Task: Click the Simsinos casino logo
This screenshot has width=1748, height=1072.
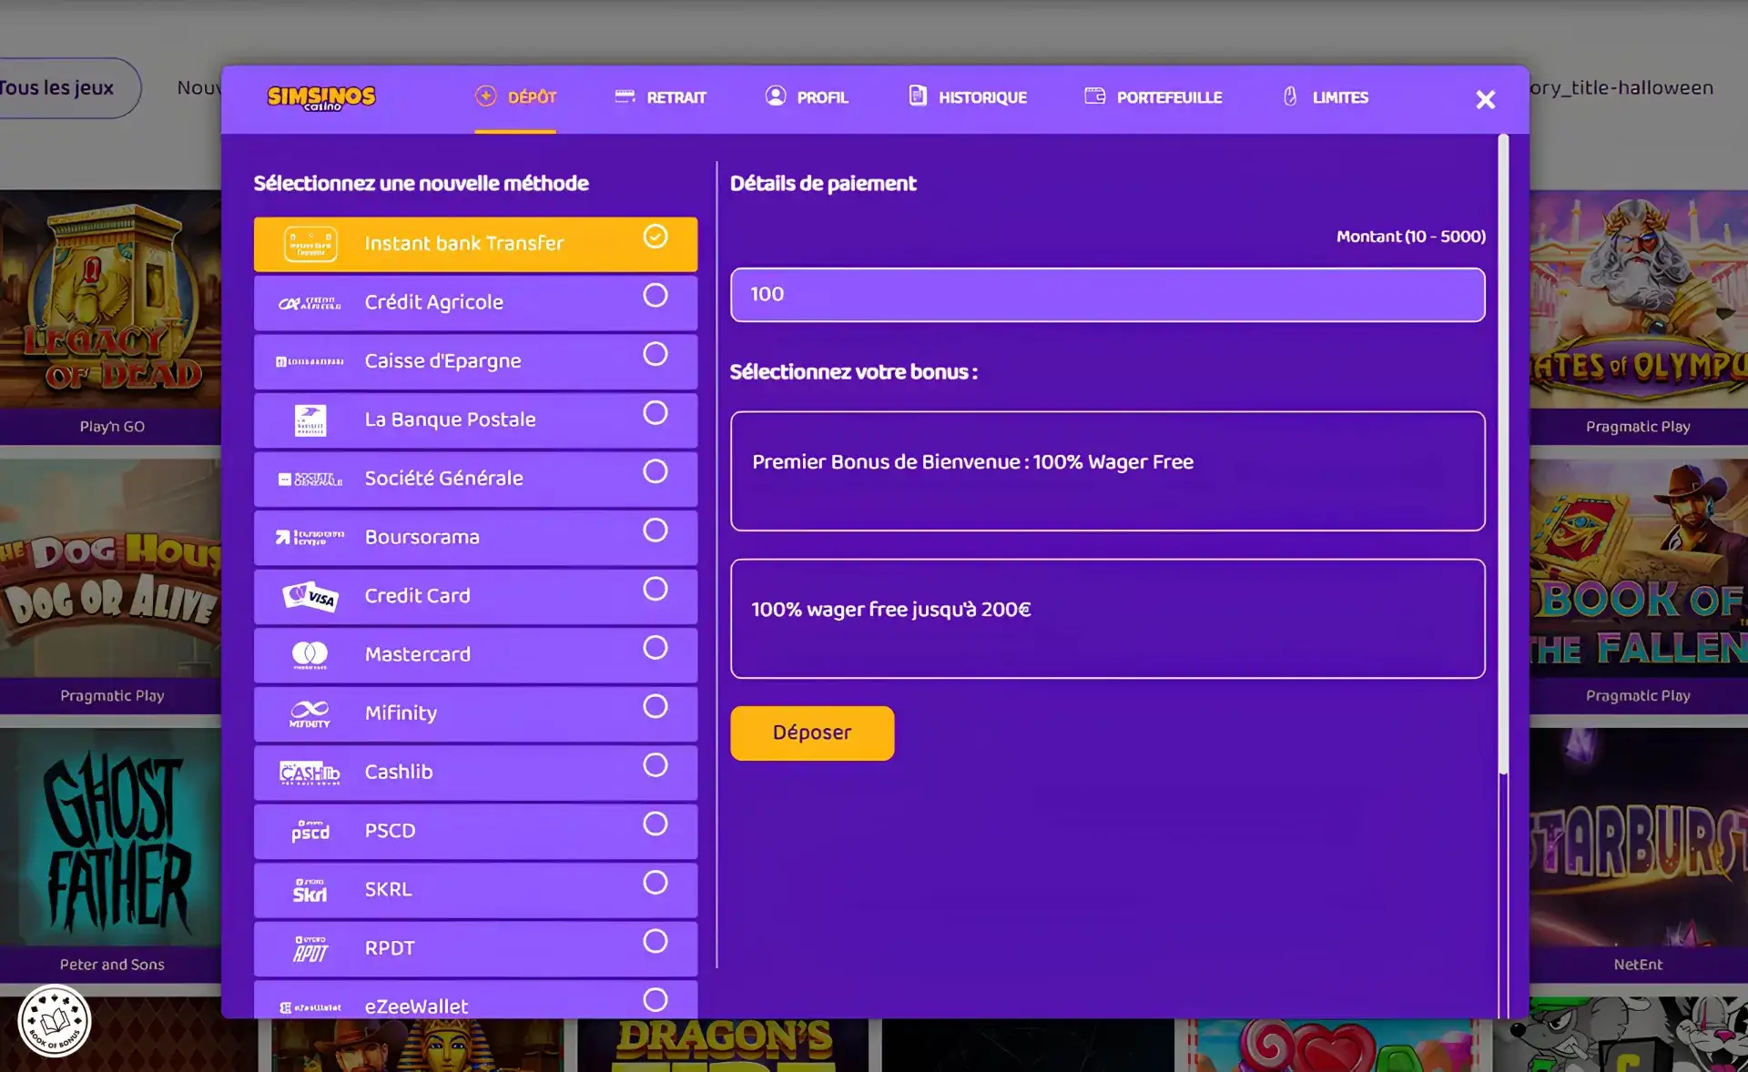Action: [x=320, y=97]
